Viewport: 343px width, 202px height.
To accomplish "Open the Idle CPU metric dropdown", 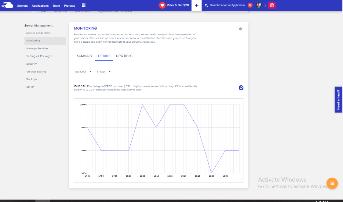I will [x=83, y=71].
